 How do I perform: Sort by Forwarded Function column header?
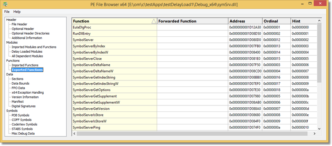click(x=193, y=21)
